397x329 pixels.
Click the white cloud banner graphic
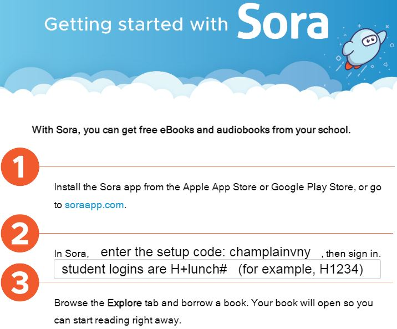click(198, 85)
